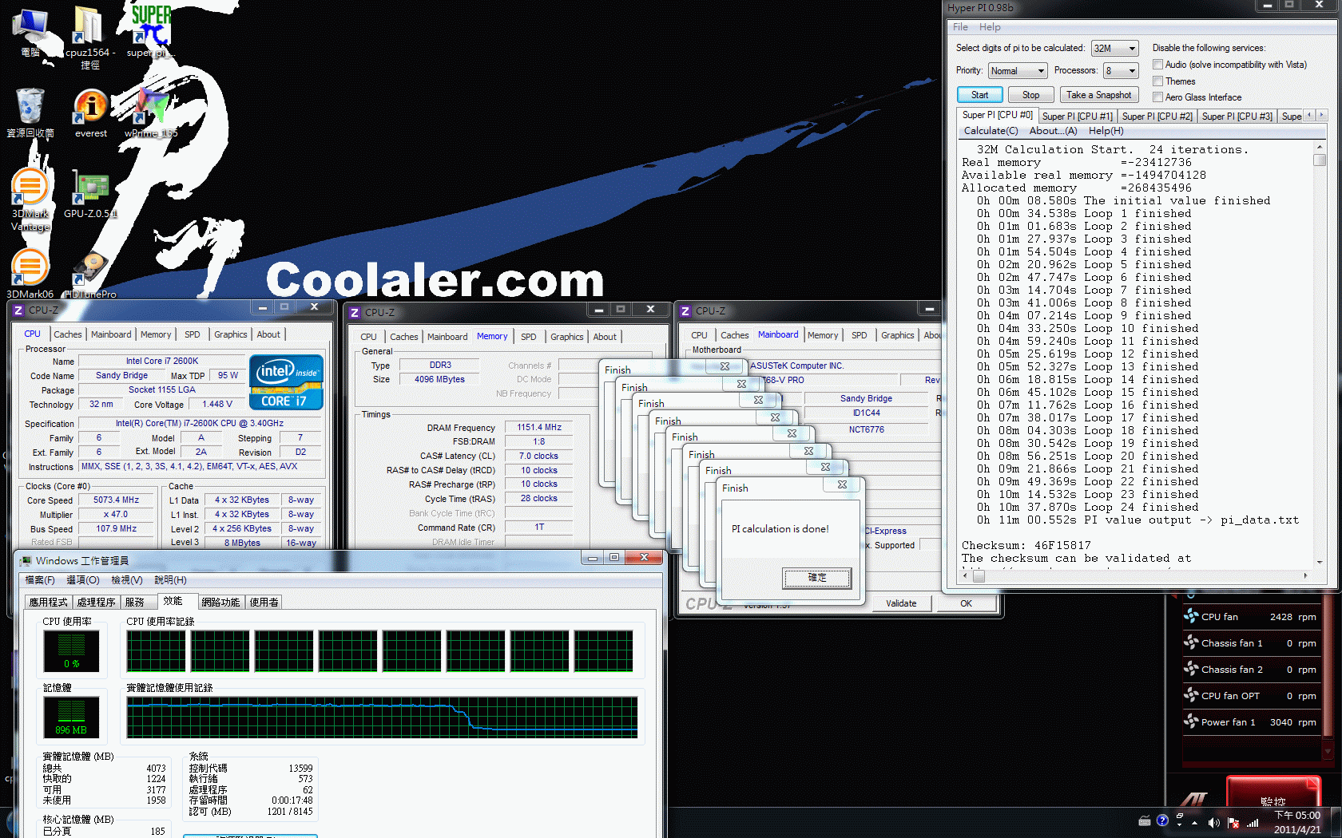1342x838 pixels.
Task: Click the Power fan 1 icon
Action: click(x=1191, y=721)
